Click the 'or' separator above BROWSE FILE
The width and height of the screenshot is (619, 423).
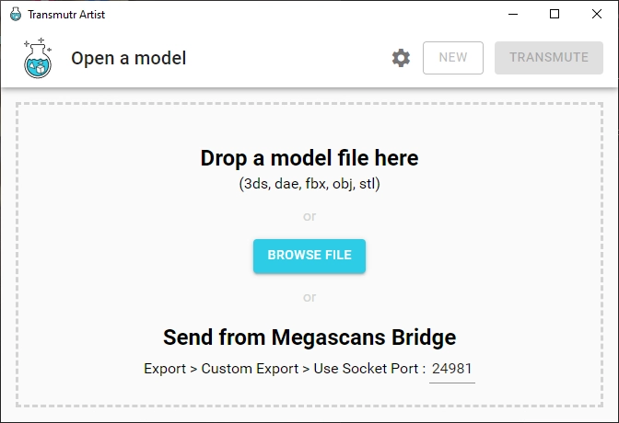tap(309, 216)
